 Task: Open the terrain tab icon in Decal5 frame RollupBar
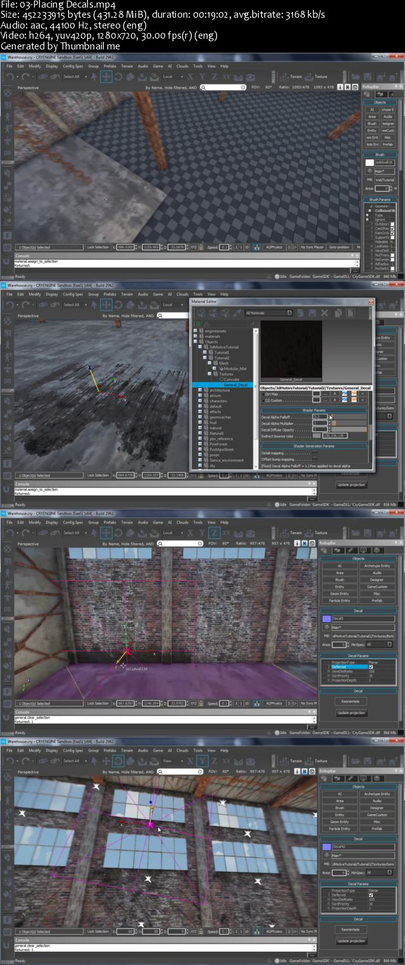point(339,551)
